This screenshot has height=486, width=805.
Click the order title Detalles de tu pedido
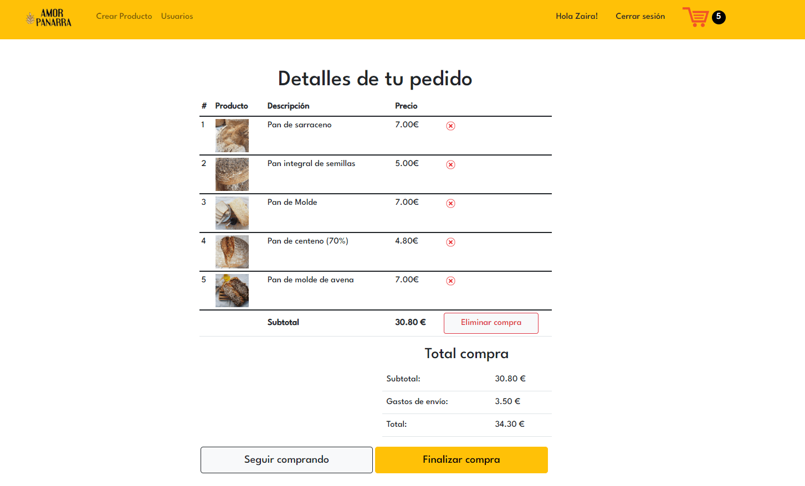coord(375,79)
